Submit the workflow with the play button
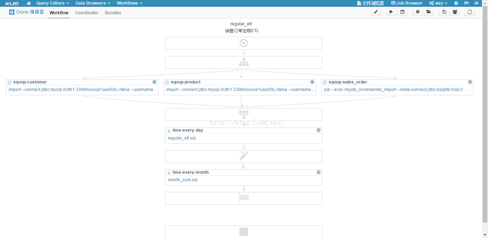The image size is (488, 238). click(x=391, y=12)
